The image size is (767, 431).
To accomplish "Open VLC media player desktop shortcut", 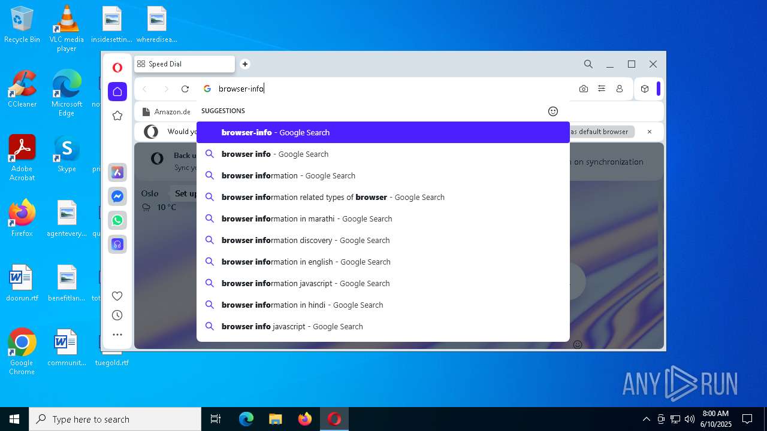I will pos(67,28).
